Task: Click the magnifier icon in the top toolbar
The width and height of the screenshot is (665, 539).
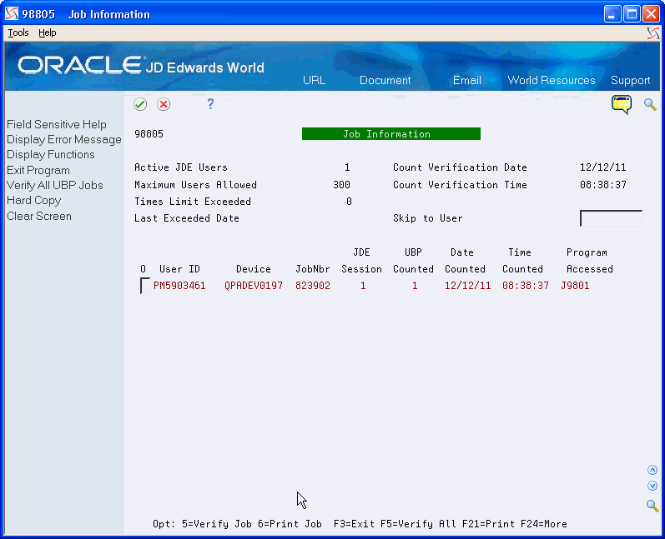Action: tap(650, 104)
